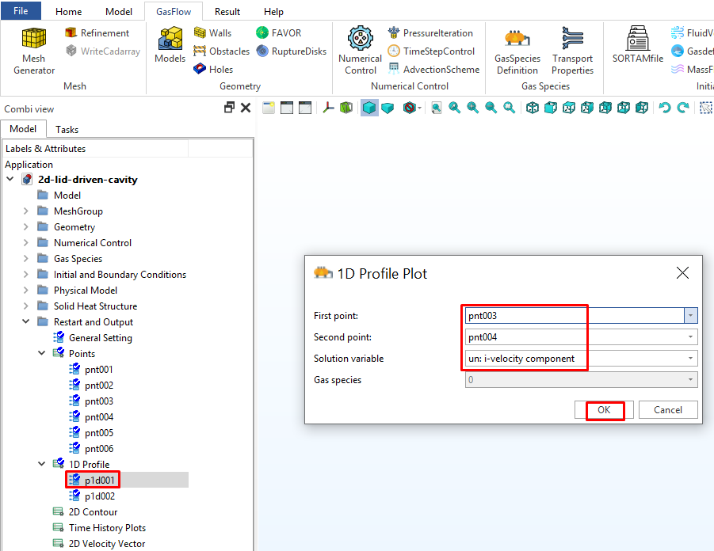714x551 pixels.
Task: Select p1d002 in the tree
Action: pos(99,496)
